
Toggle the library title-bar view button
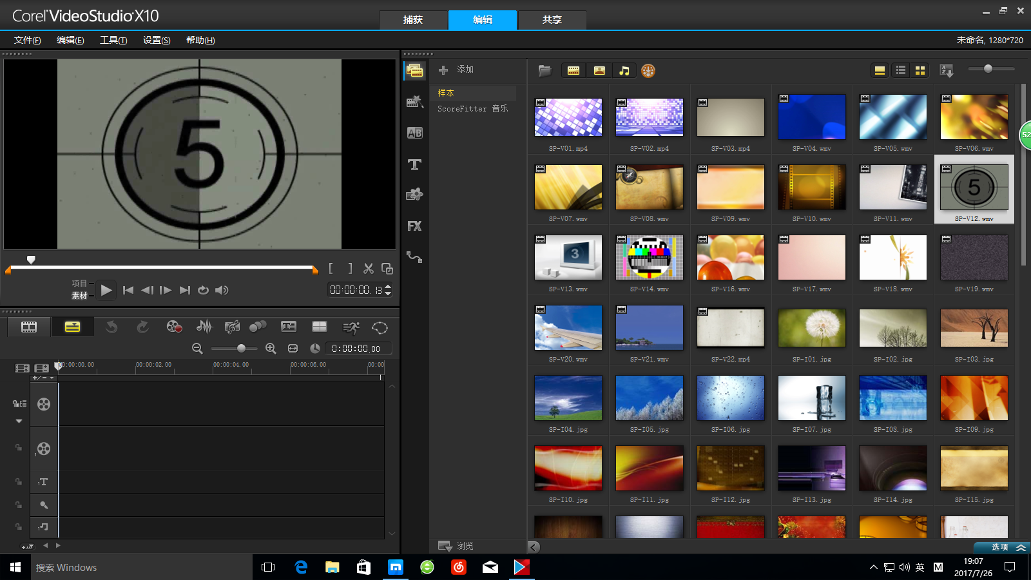[x=880, y=71]
